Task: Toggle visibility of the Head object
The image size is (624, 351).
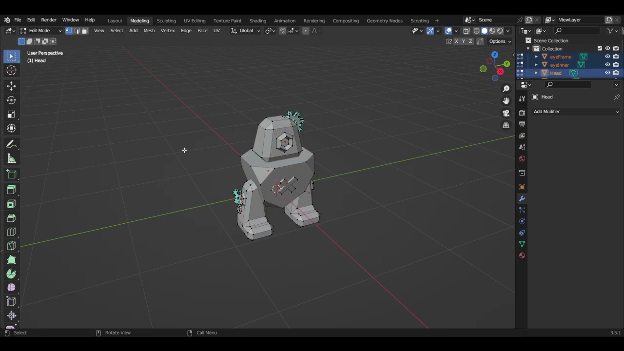Action: pos(607,73)
